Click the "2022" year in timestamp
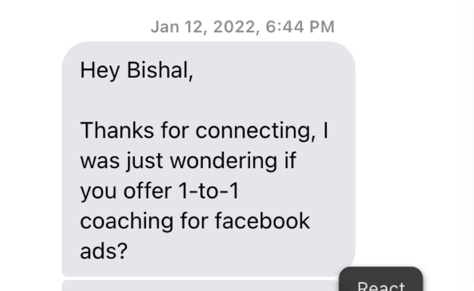474x291 pixels. point(234,26)
